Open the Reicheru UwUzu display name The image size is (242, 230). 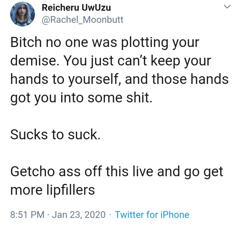pyautogui.click(x=76, y=7)
